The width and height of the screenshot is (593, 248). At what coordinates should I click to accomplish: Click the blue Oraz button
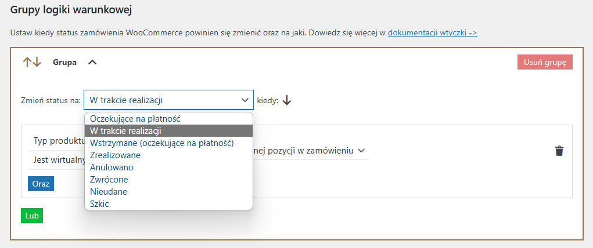tap(41, 184)
